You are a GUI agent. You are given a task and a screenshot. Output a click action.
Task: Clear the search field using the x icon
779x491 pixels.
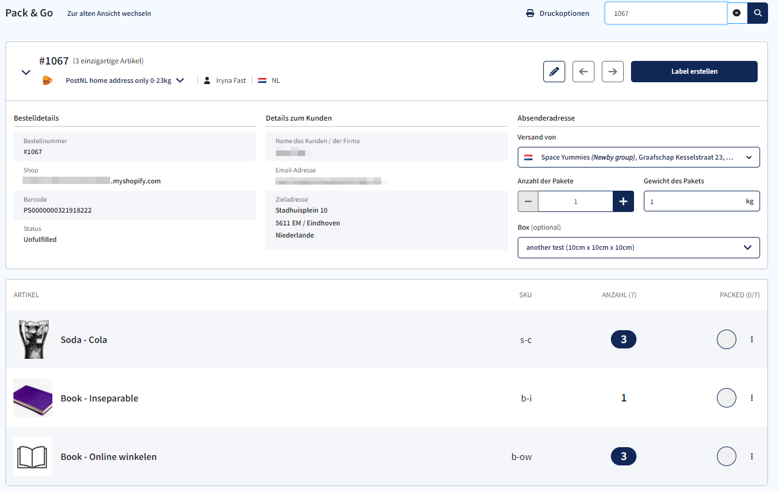pyautogui.click(x=737, y=13)
